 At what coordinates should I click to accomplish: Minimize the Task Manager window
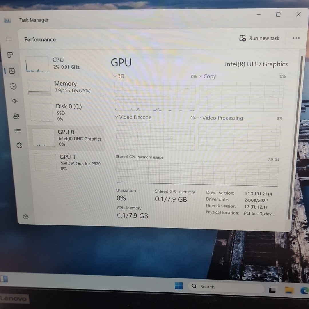(x=259, y=14)
